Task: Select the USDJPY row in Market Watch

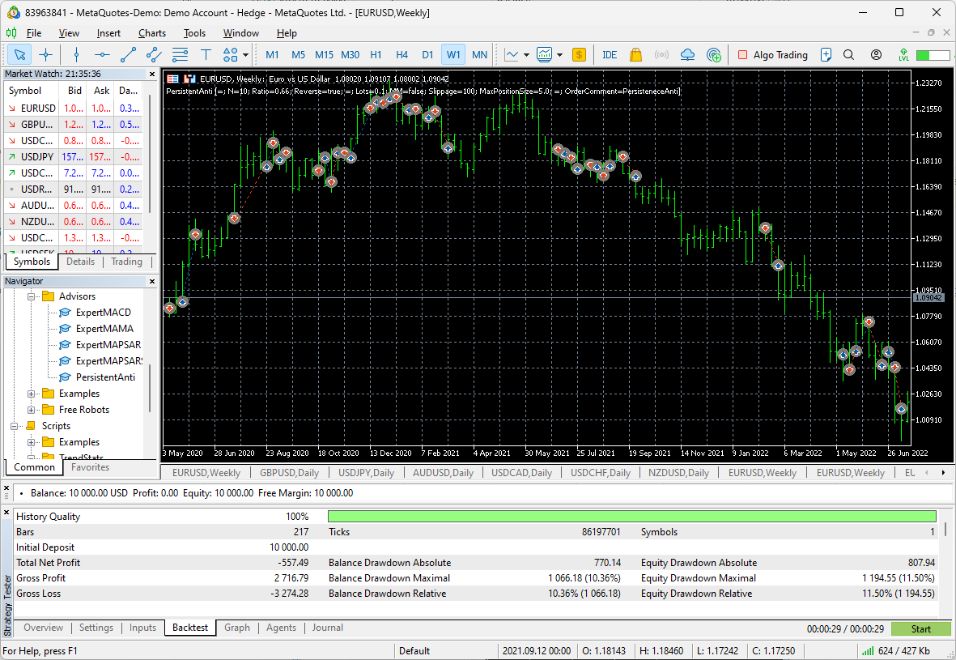Action: [38, 156]
